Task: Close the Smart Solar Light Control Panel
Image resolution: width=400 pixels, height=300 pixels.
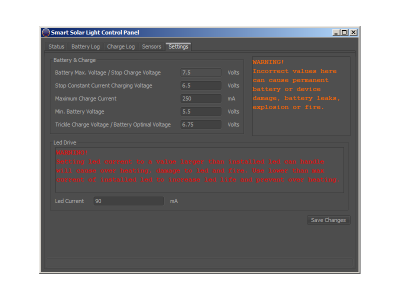Action: click(353, 32)
